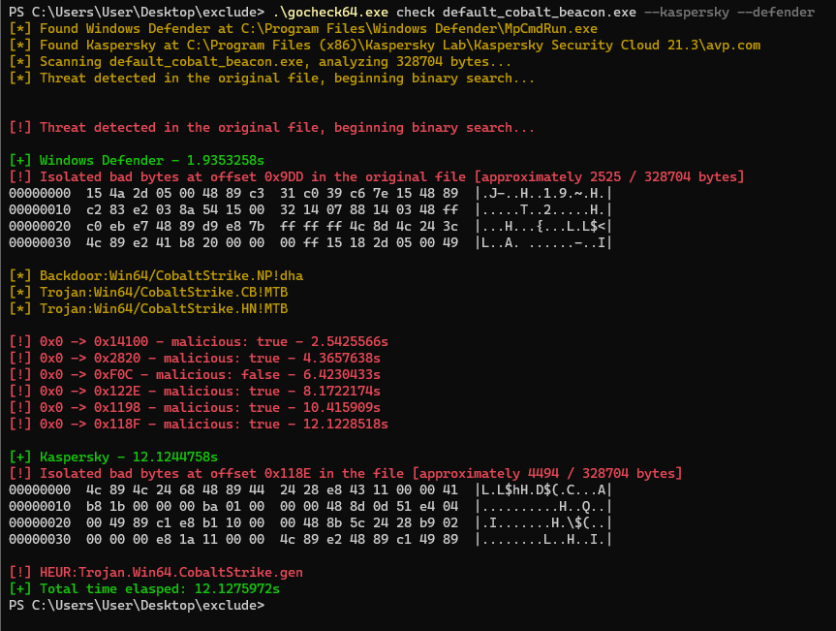Click the '0x0 -> 0x122E' malicious true line

pos(195,392)
